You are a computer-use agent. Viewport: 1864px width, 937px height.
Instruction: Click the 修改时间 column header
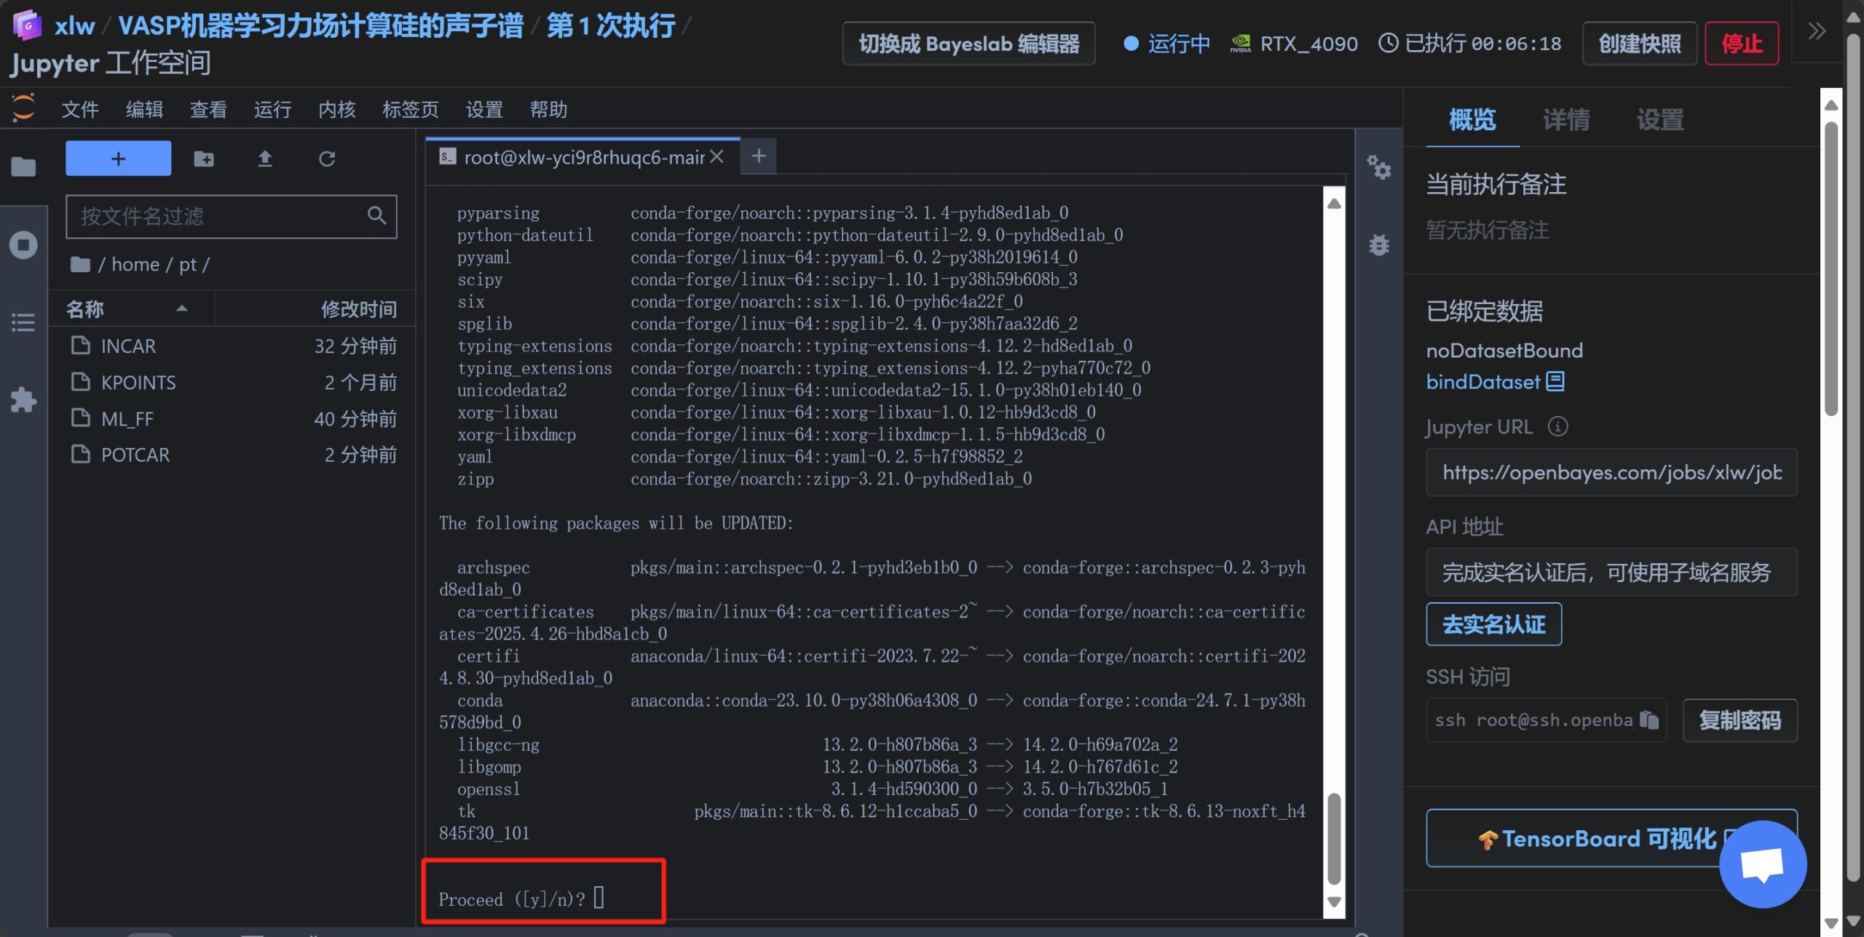[x=358, y=309]
